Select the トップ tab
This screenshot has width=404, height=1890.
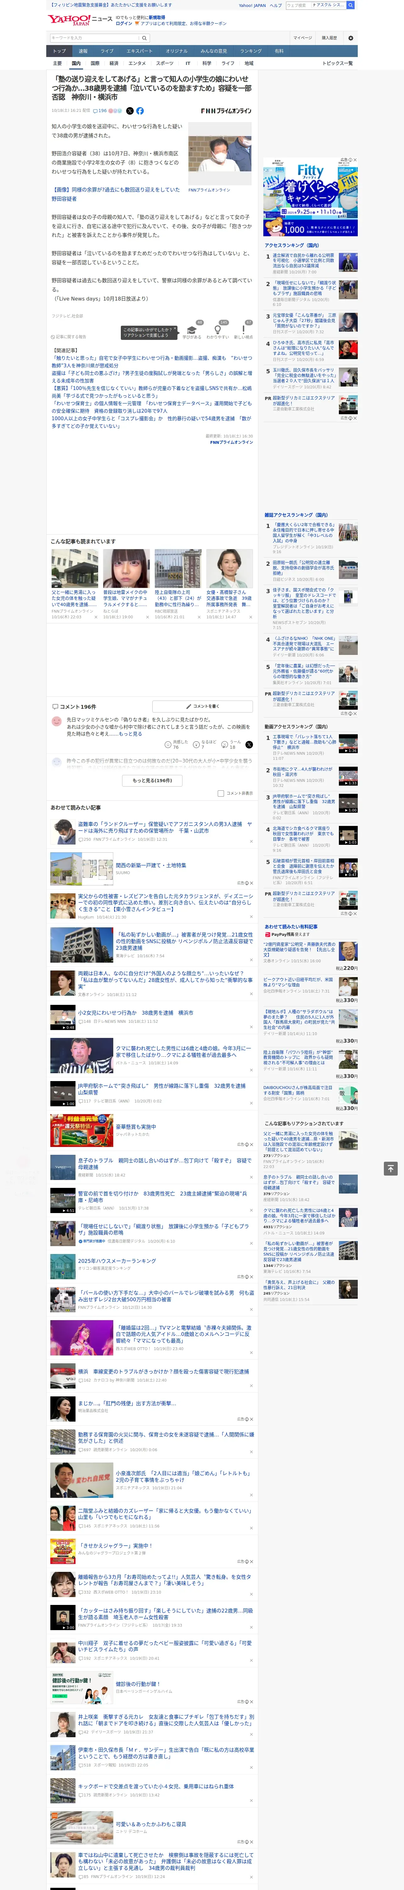[59, 51]
